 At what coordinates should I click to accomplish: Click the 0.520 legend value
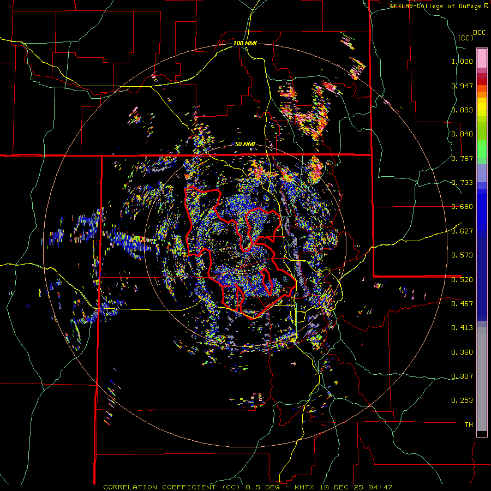click(x=462, y=279)
